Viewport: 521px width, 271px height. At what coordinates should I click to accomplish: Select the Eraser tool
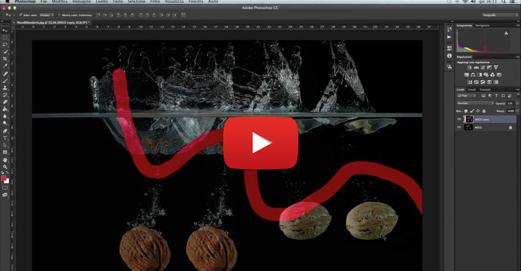click(5, 102)
